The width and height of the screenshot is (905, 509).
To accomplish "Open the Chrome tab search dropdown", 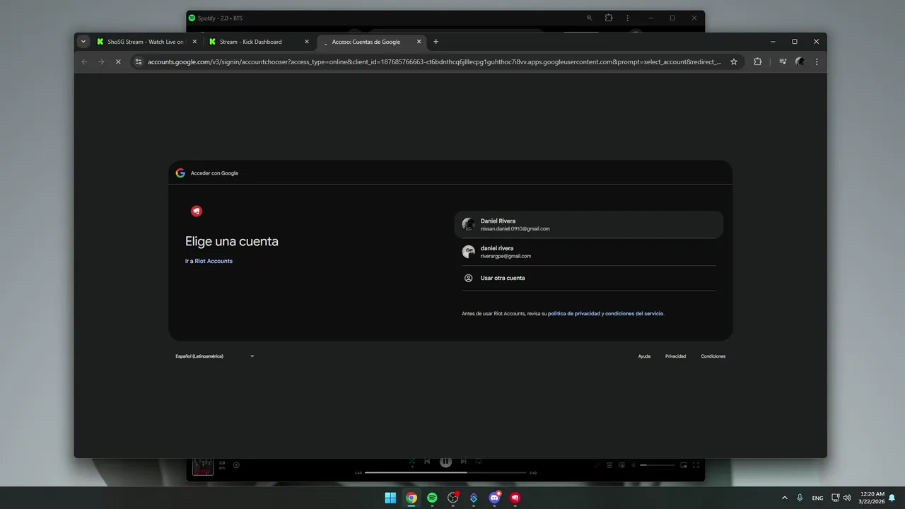I will pos(83,42).
